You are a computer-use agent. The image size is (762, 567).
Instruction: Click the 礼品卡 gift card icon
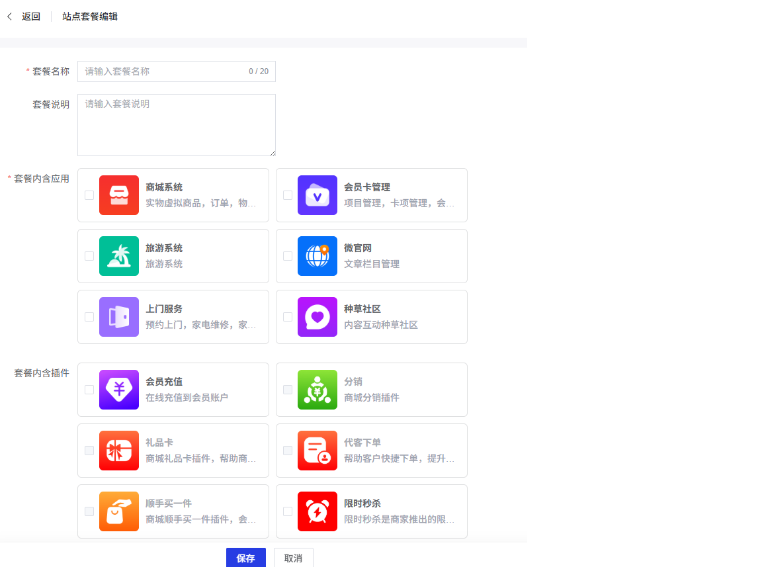click(119, 451)
